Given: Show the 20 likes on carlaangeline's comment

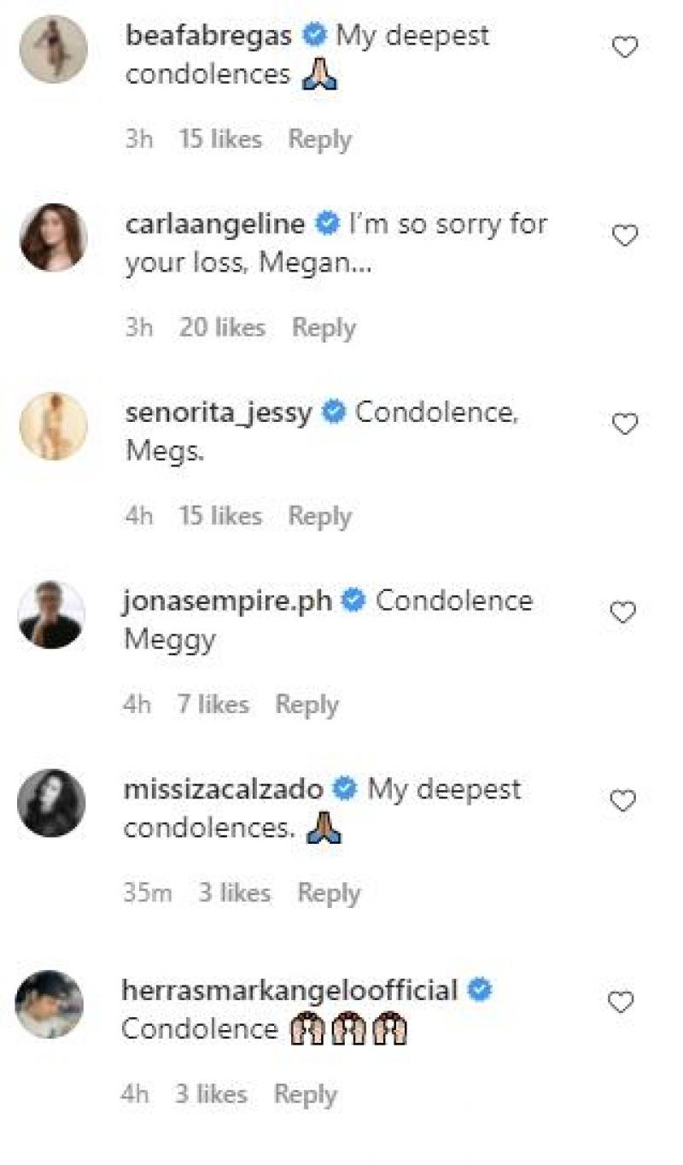Looking at the screenshot, I should (x=222, y=328).
